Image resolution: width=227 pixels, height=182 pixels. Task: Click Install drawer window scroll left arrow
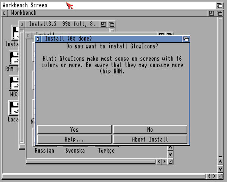click(159, 162)
